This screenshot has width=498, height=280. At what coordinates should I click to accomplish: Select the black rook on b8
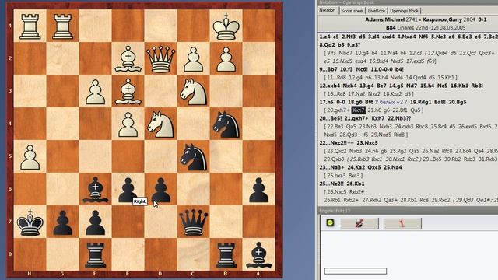click(x=226, y=255)
